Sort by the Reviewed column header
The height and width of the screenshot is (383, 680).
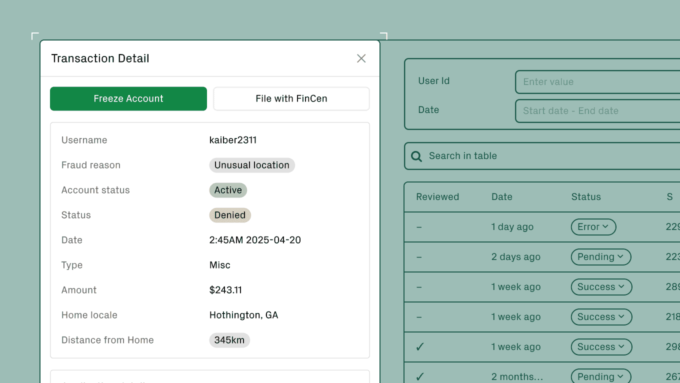point(437,197)
